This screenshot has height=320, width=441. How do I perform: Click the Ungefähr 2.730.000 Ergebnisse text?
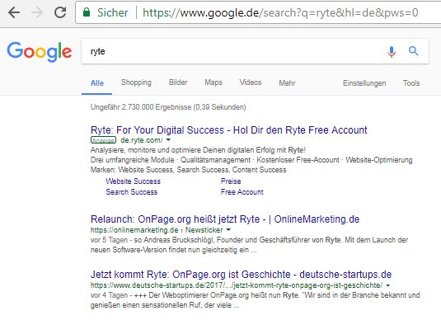168,107
